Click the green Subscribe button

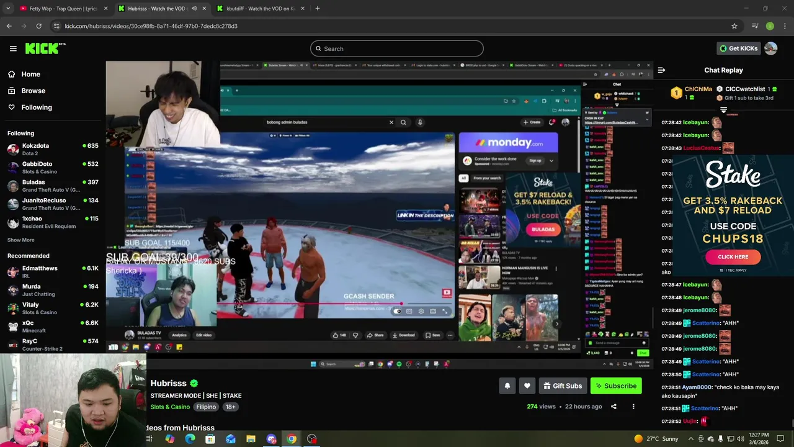(x=616, y=386)
